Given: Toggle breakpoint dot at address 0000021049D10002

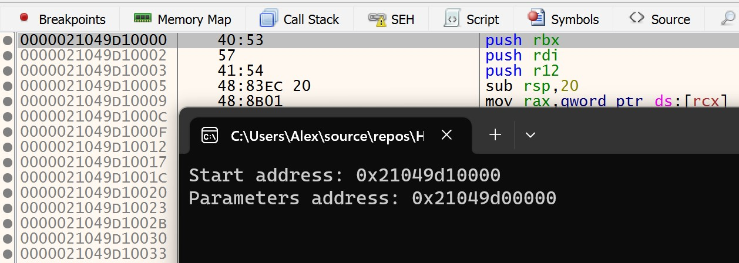Looking at the screenshot, I should 7,56.
